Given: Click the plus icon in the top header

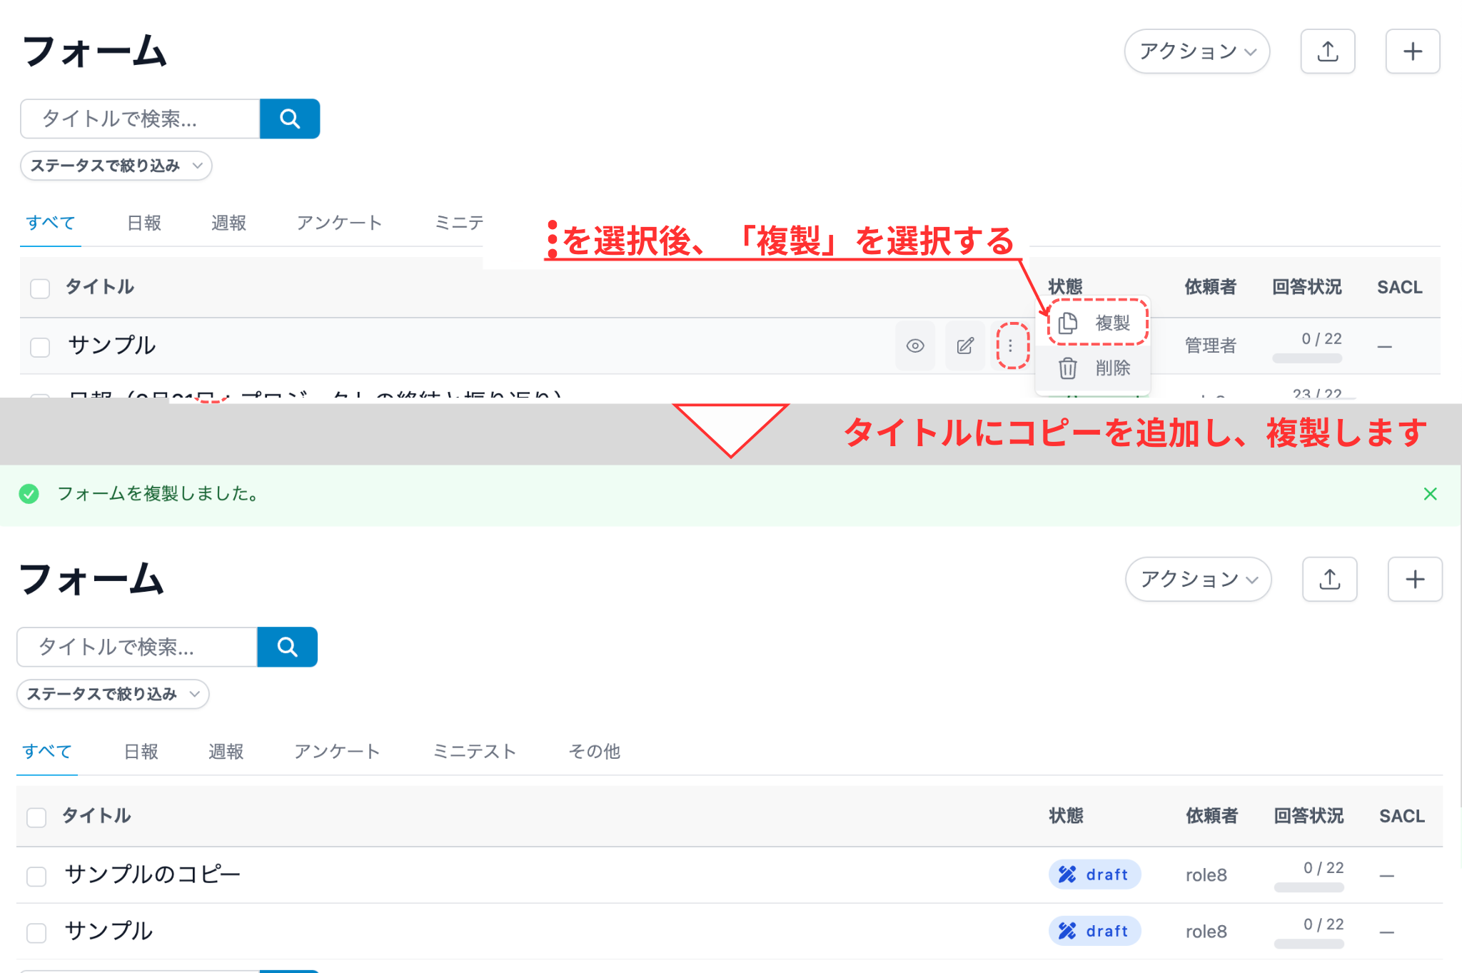Looking at the screenshot, I should [1412, 51].
